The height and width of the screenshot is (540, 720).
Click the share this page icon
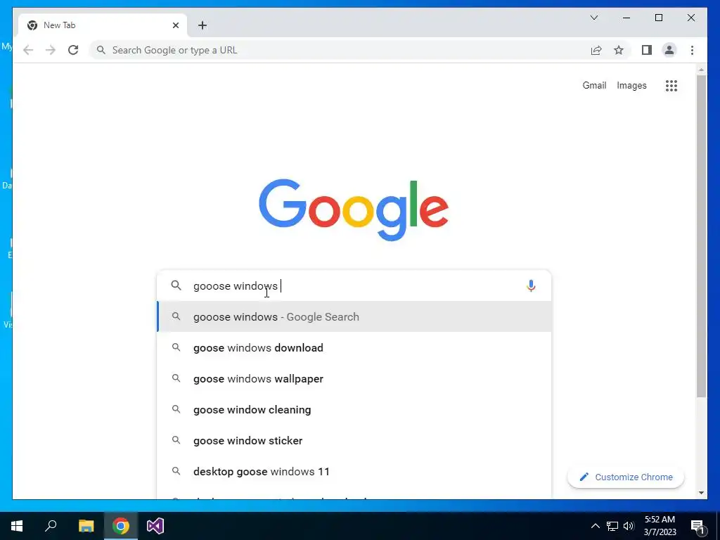pos(596,50)
